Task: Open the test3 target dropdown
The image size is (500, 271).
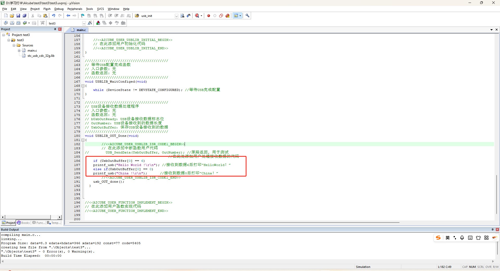Action: (84, 23)
